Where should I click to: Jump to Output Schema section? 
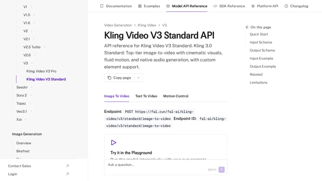tap(262, 50)
